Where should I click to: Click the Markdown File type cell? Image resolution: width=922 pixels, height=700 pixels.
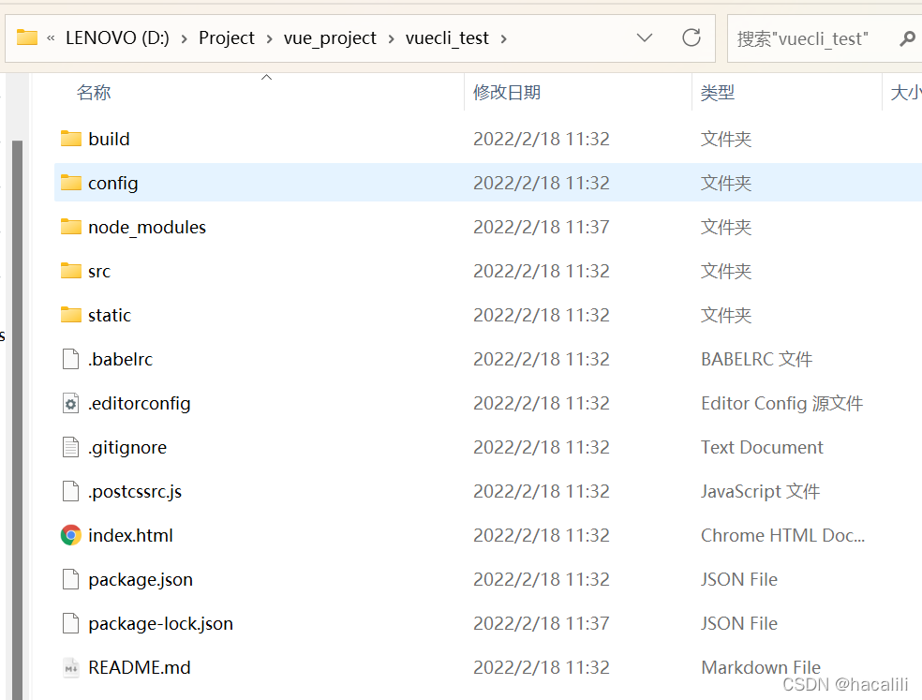[x=761, y=667]
